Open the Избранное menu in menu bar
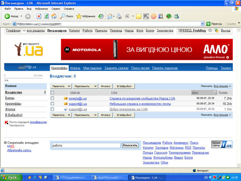The width and height of the screenshot is (241, 181). 41,9
